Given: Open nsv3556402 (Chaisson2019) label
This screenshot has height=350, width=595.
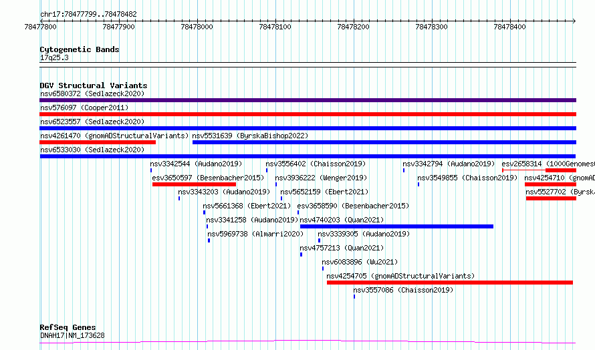Looking at the screenshot, I should (x=316, y=164).
